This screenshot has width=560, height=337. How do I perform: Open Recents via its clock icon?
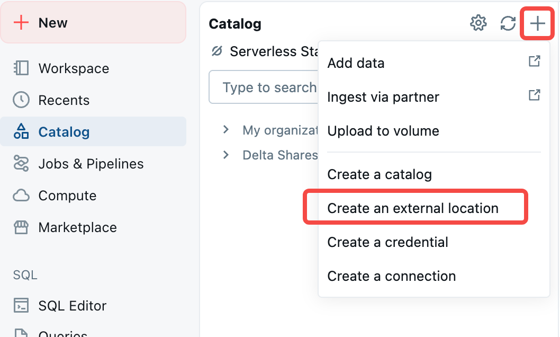[21, 100]
